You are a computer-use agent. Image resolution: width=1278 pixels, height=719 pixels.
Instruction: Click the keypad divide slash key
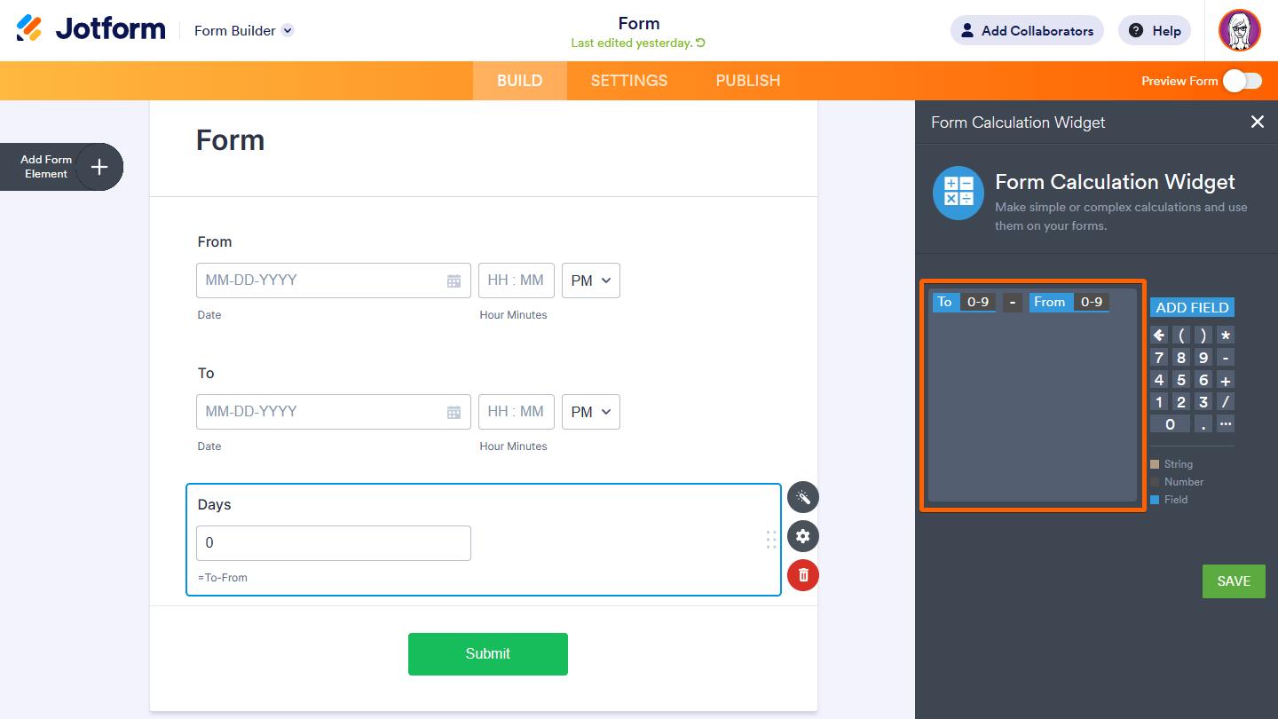point(1226,402)
